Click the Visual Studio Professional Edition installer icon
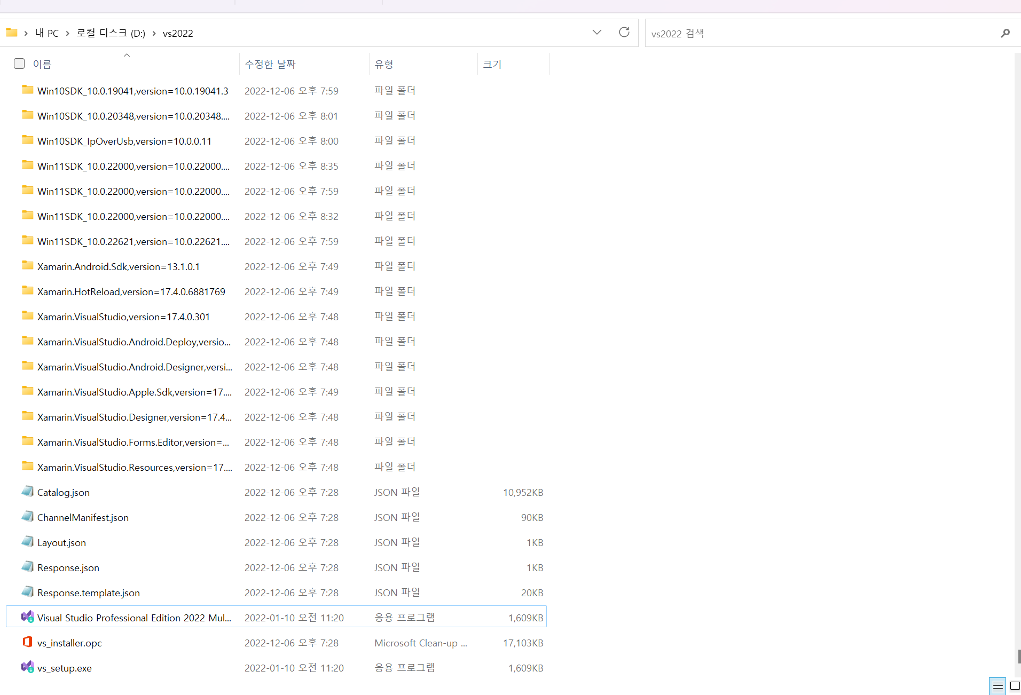This screenshot has width=1021, height=695. (x=27, y=617)
